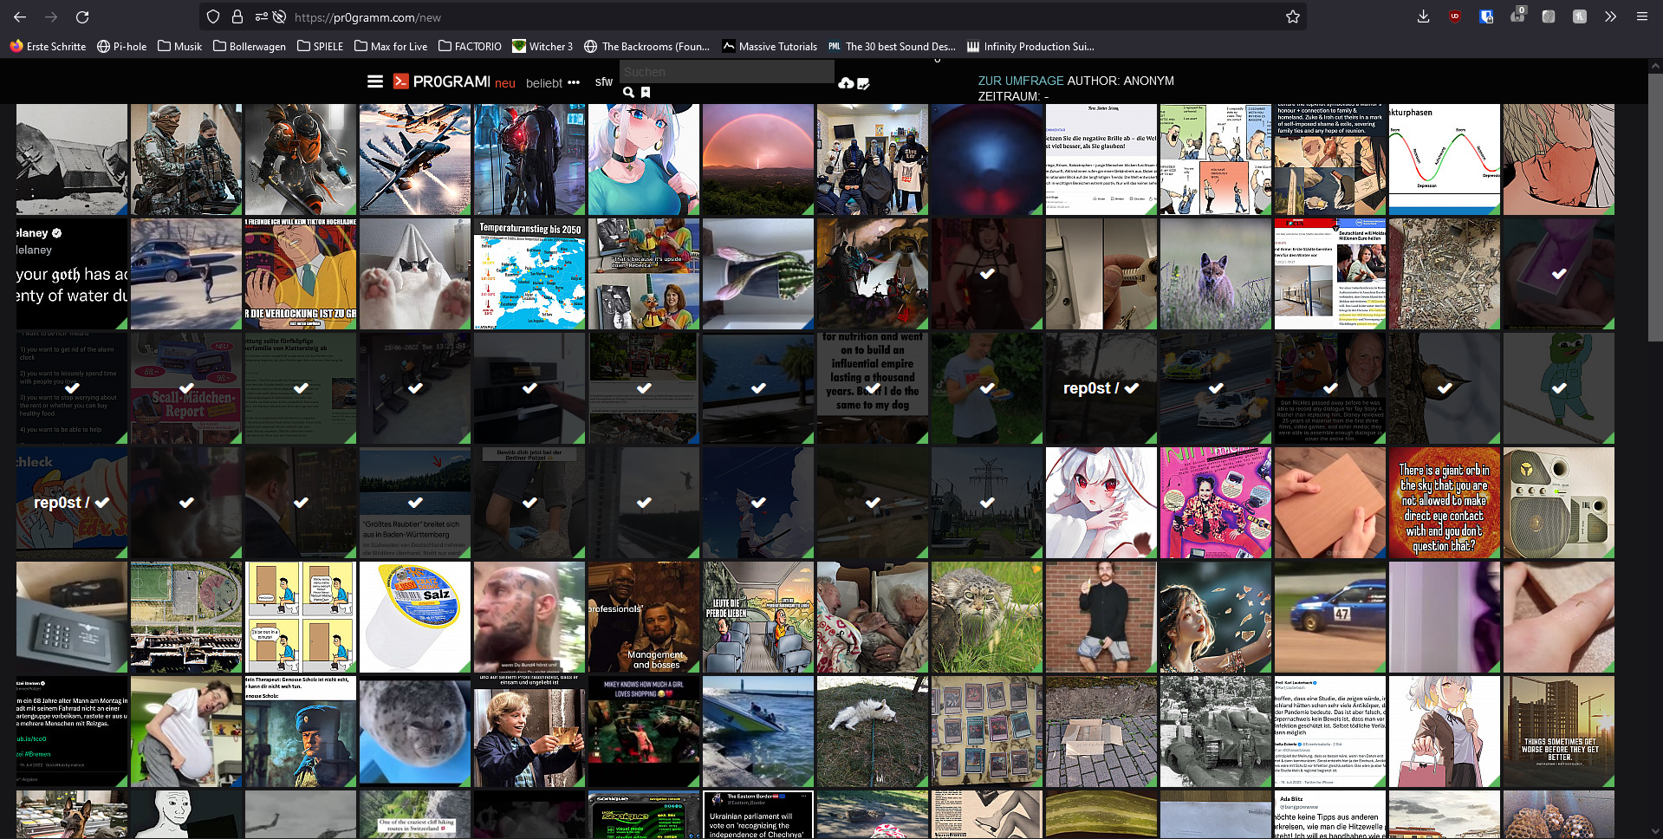Open the LEUTE DIE PFERDE LIEBEN thumbnail
The width and height of the screenshot is (1663, 839).
pyautogui.click(x=758, y=617)
